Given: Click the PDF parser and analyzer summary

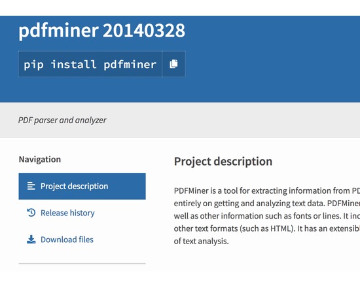Looking at the screenshot, I should [62, 120].
